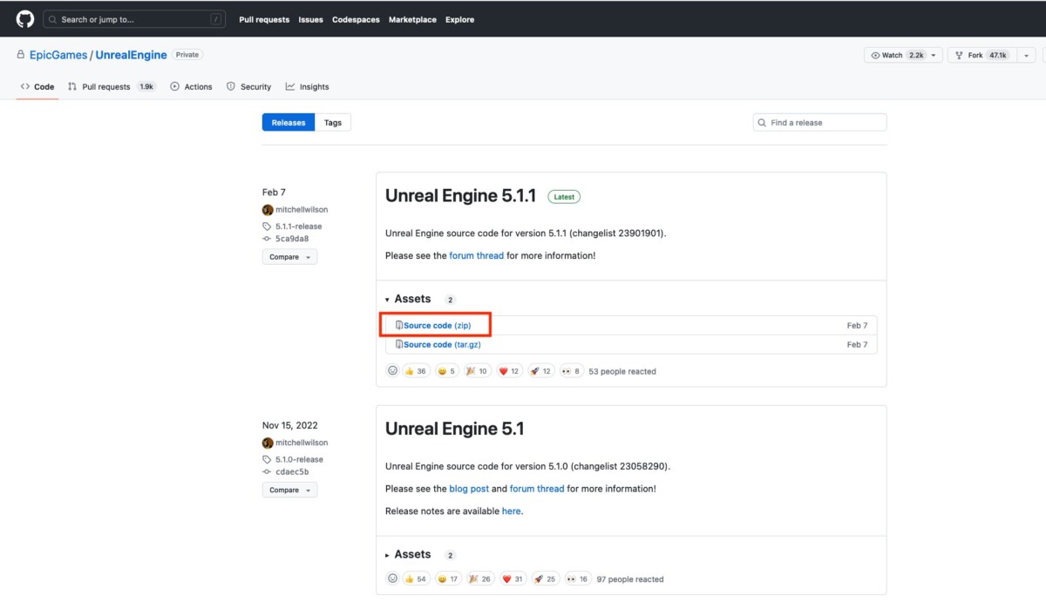The width and height of the screenshot is (1046, 609).
Task: Toggle the thumbs up reaction showing 54
Action: (x=417, y=579)
